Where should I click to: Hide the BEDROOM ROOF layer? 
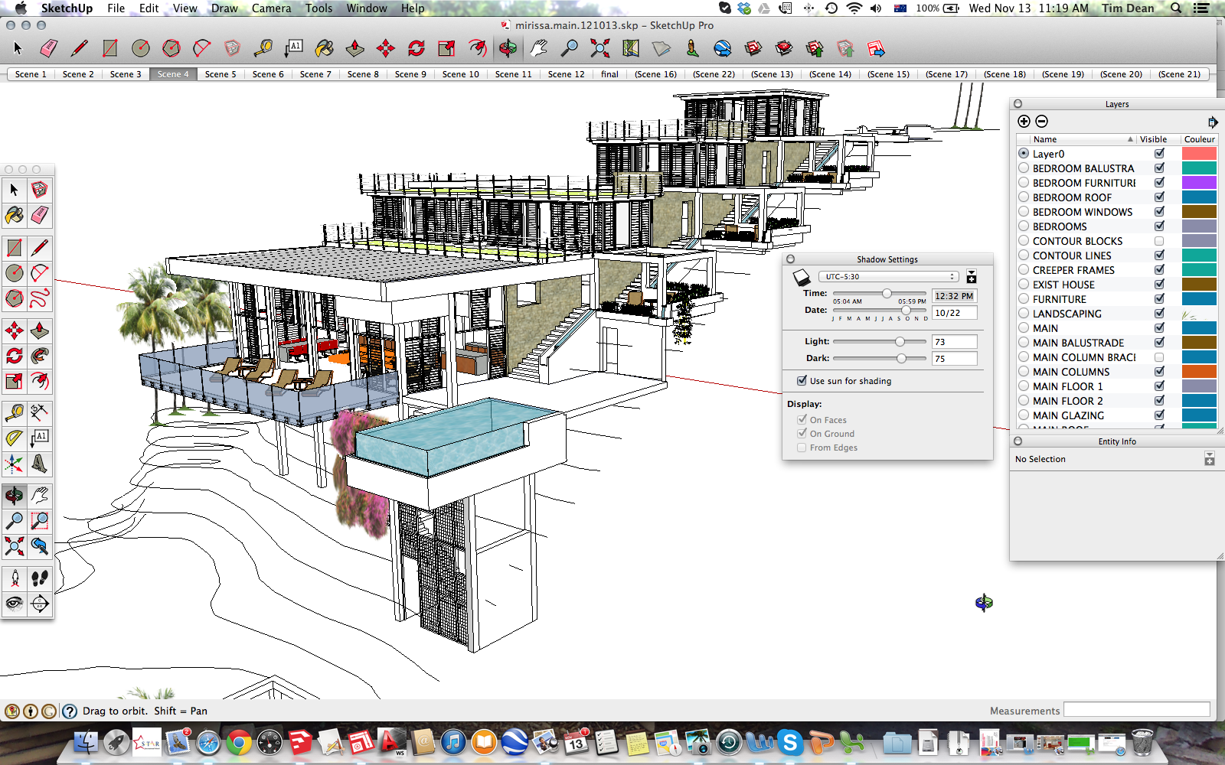click(1159, 197)
